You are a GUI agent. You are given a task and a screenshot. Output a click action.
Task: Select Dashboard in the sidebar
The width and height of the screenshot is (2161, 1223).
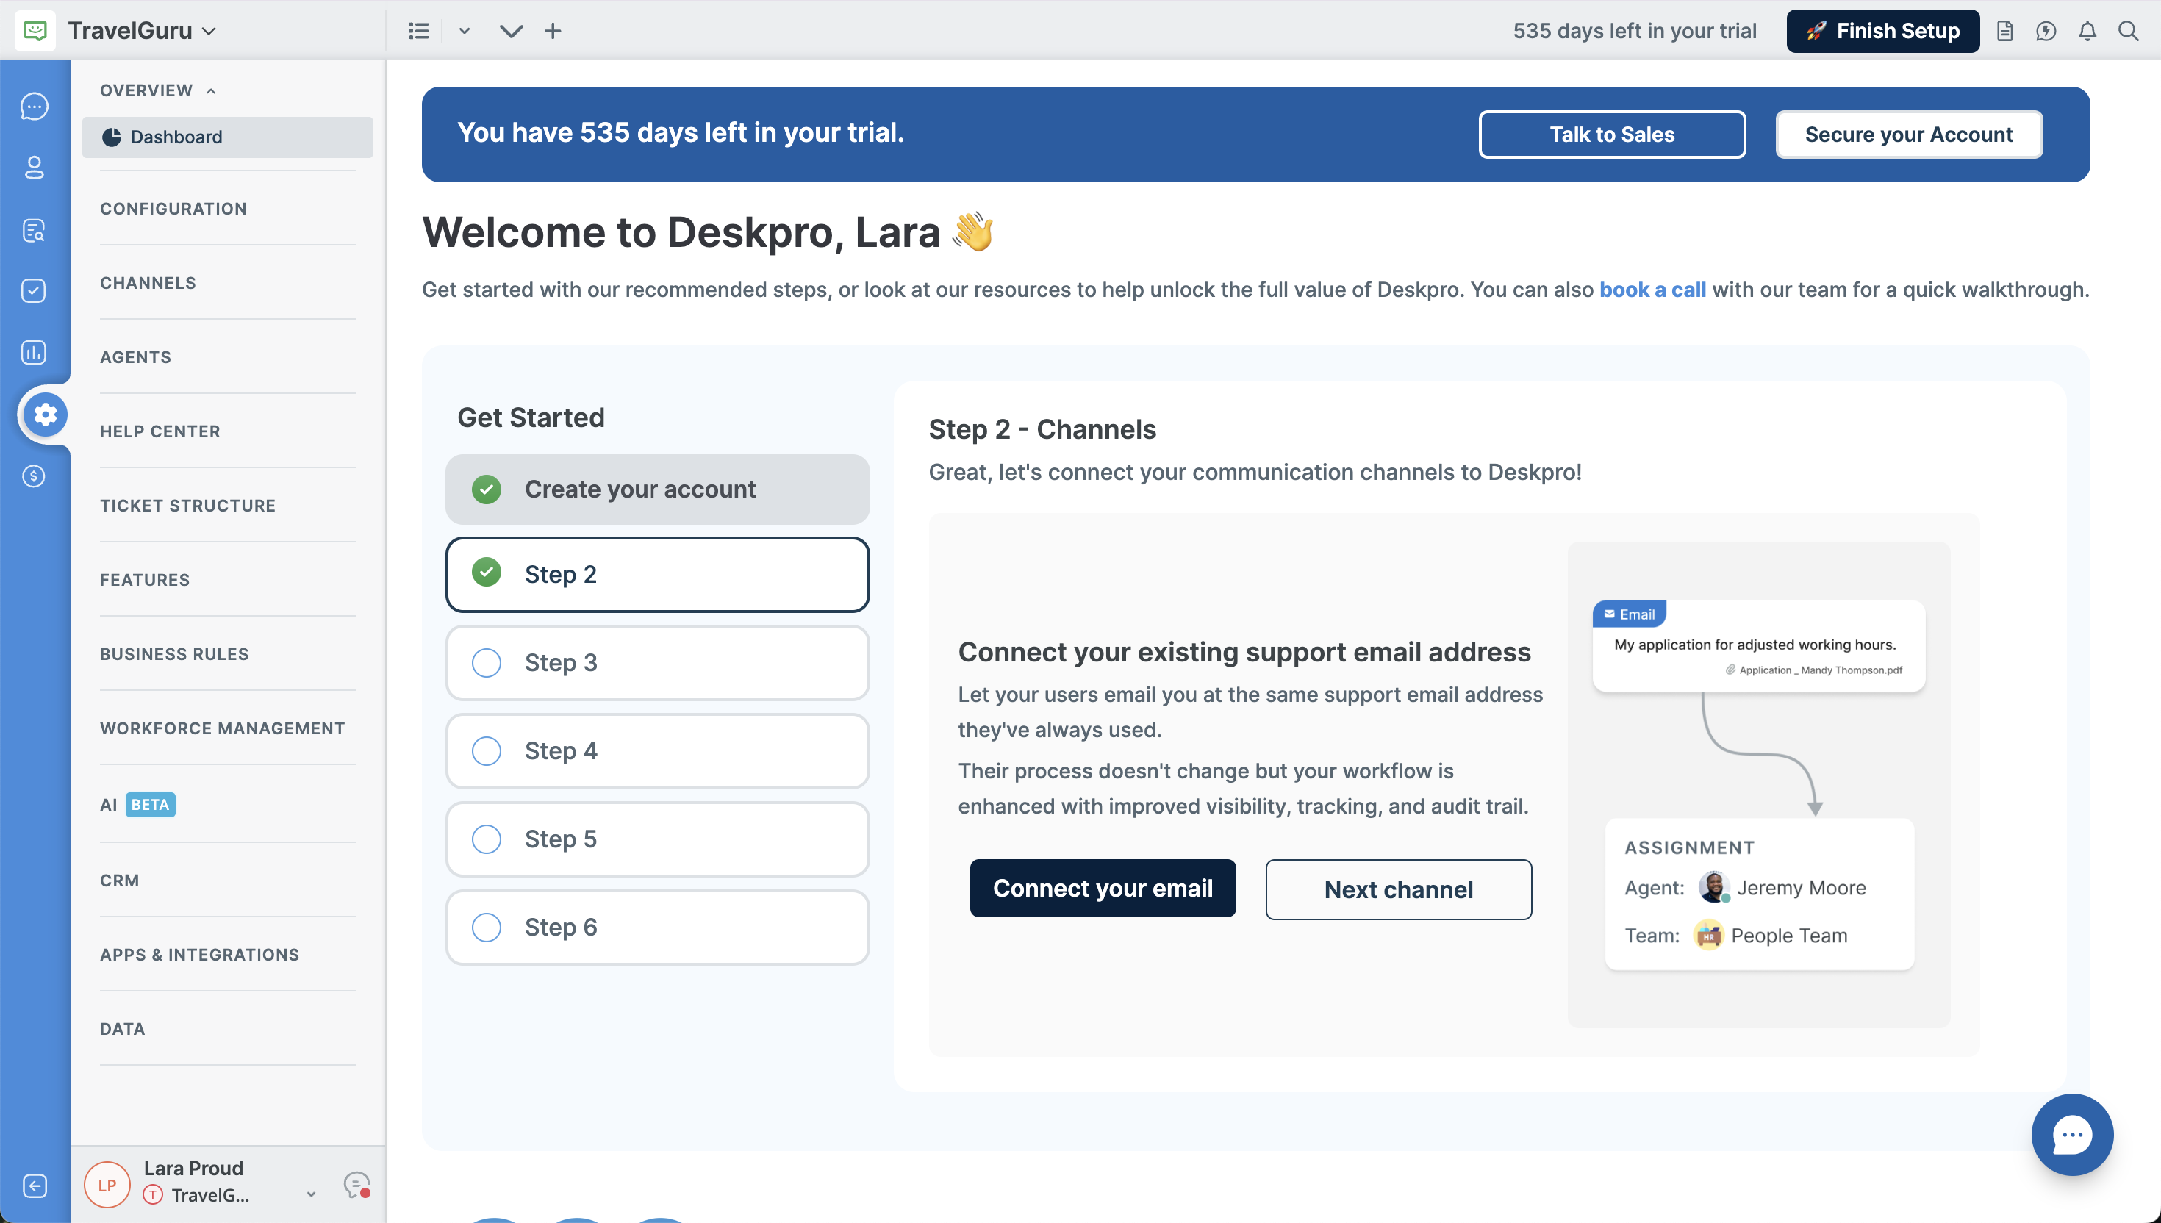(x=228, y=137)
